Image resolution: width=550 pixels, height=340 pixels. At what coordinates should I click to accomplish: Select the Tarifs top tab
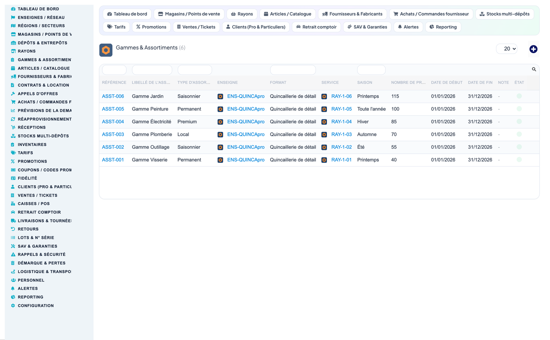116,27
